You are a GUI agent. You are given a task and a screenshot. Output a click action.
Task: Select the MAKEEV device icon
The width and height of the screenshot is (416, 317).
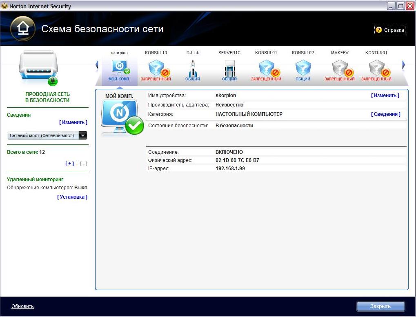pyautogui.click(x=343, y=68)
